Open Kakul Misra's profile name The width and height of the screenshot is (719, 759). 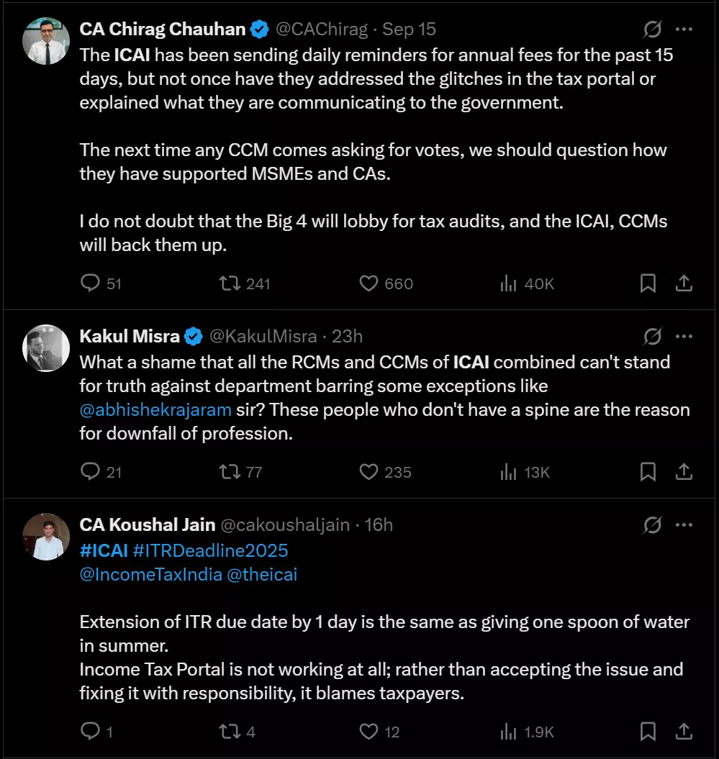pyautogui.click(x=130, y=336)
